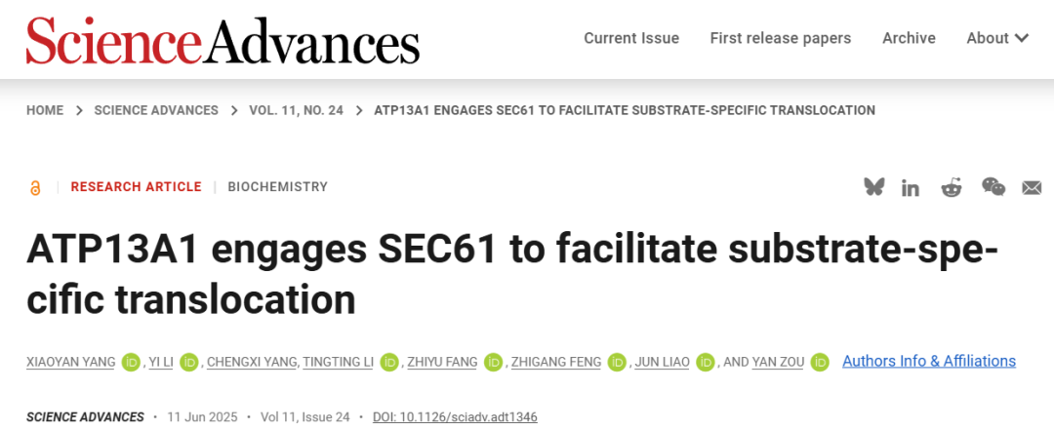Share article via LinkedIn icon
The width and height of the screenshot is (1054, 430).
coord(911,188)
